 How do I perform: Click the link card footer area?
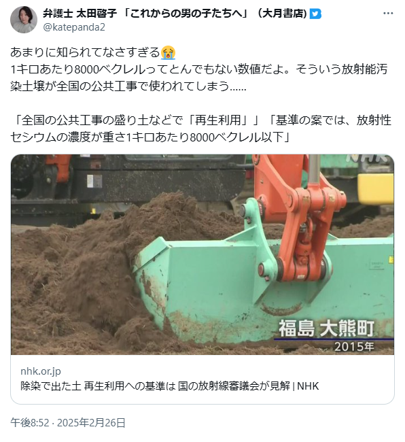[x=202, y=379]
